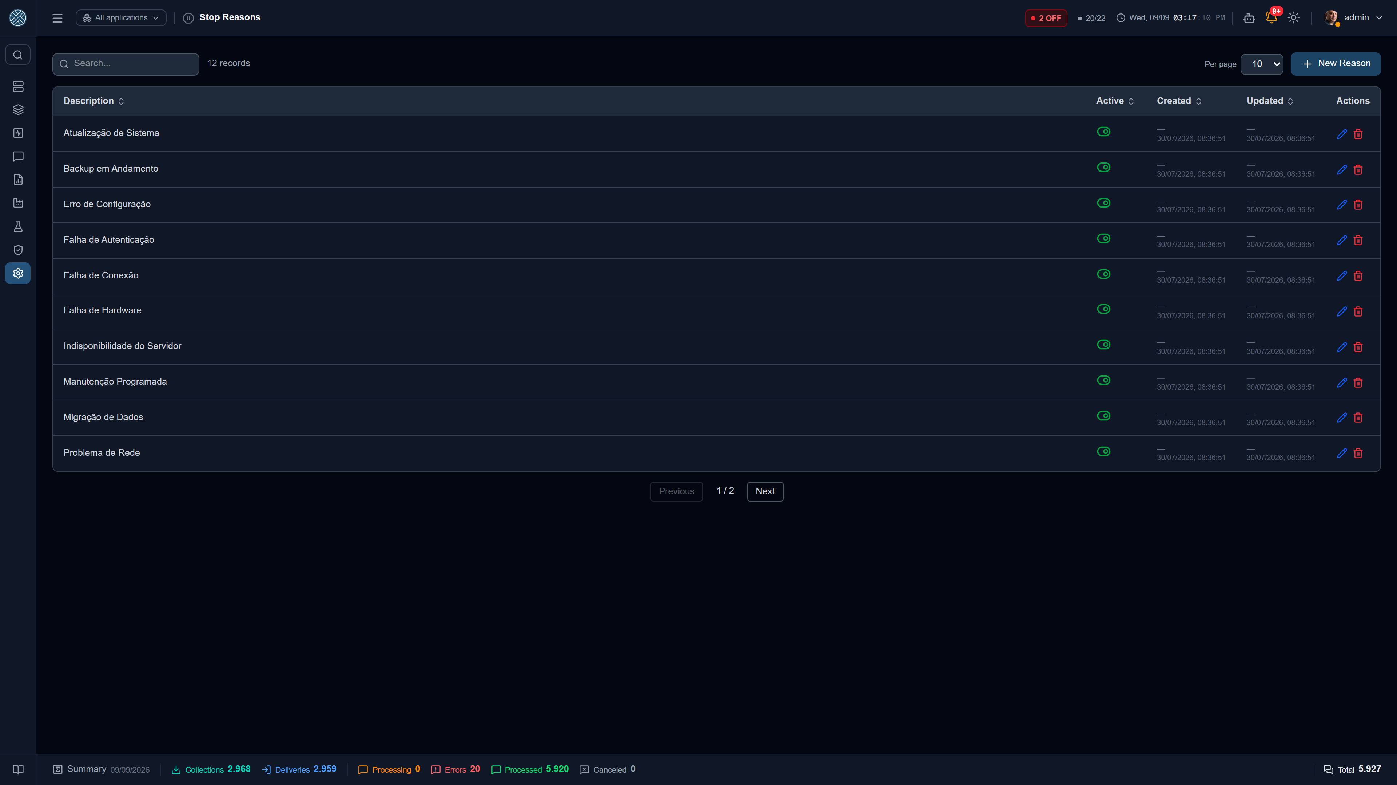Toggle active for Indisponibilidade do Servidor

[1104, 345]
